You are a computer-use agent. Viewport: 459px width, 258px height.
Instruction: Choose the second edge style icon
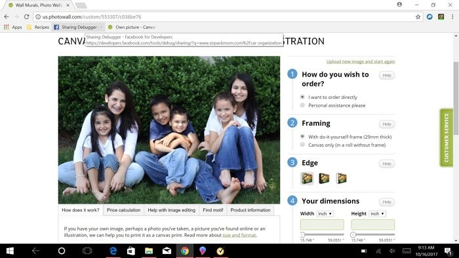point(324,178)
